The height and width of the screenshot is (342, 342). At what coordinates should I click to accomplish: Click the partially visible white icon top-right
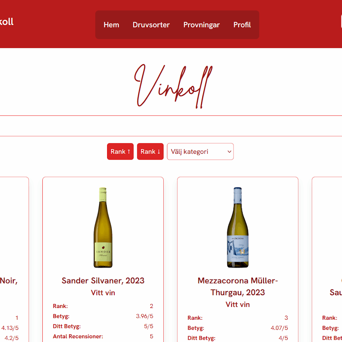tap(341, 21)
